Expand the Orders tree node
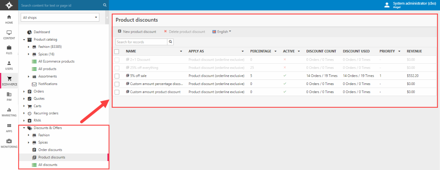Screen dimensions: 440x170 click(x=24, y=92)
